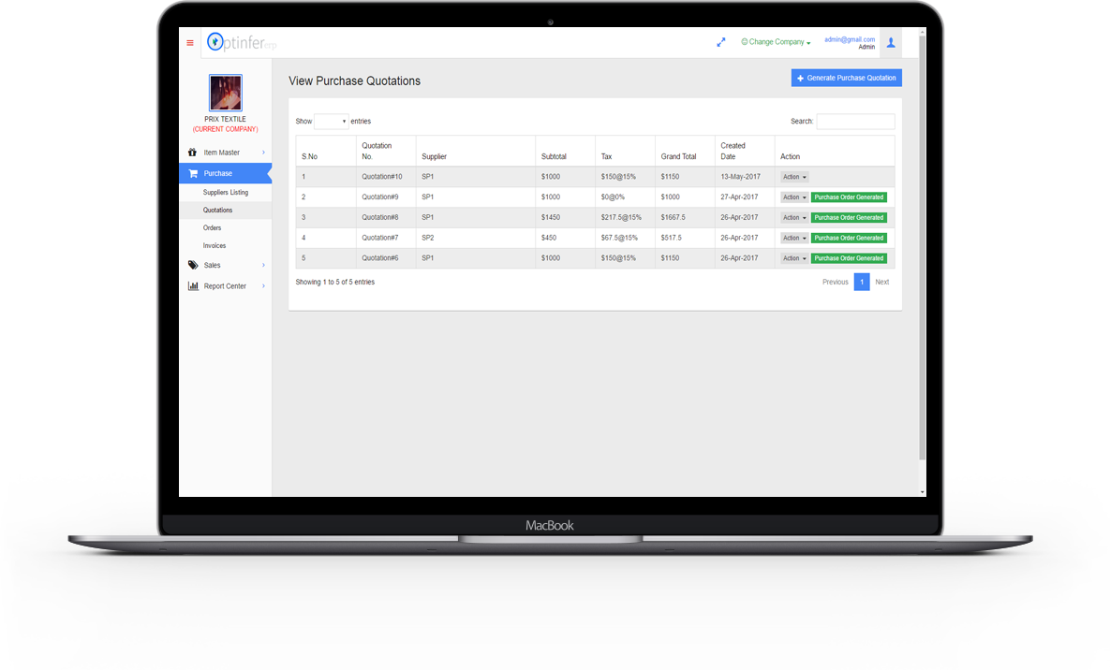
Task: Open Action dropdown for Quotation#10
Action: click(x=794, y=177)
